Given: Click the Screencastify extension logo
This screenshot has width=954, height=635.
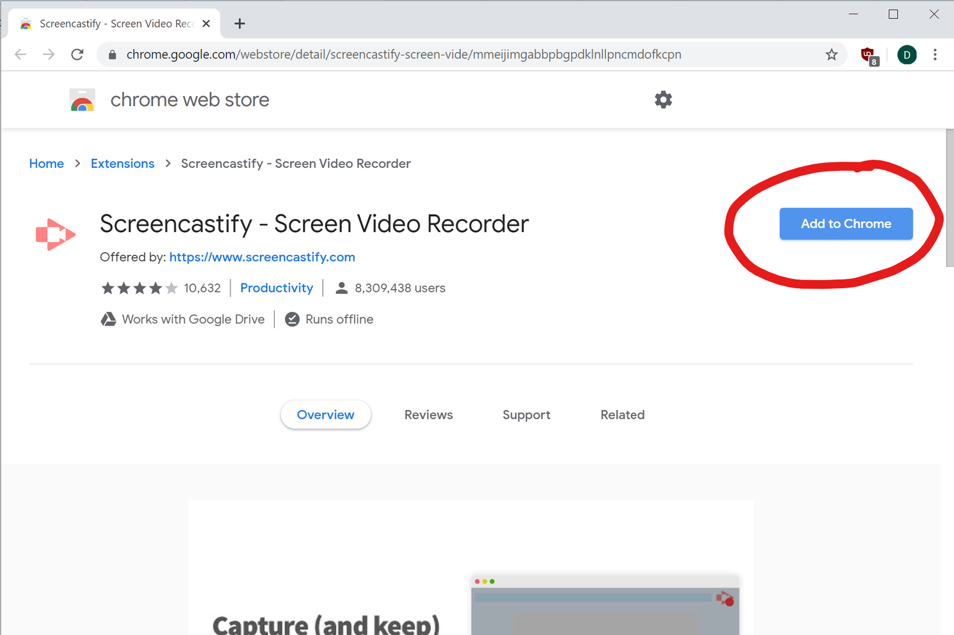Looking at the screenshot, I should tap(55, 235).
